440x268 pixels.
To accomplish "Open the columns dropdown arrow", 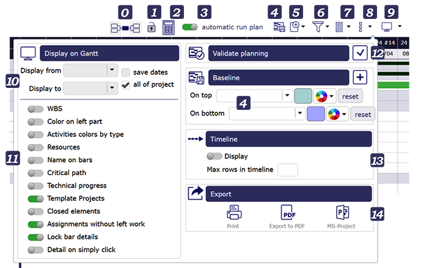I will [348, 27].
